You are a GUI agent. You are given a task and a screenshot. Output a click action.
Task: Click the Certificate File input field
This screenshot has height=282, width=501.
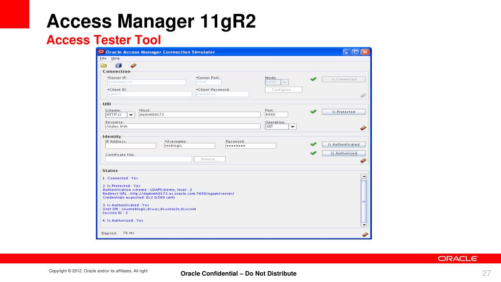pyautogui.click(x=149, y=159)
